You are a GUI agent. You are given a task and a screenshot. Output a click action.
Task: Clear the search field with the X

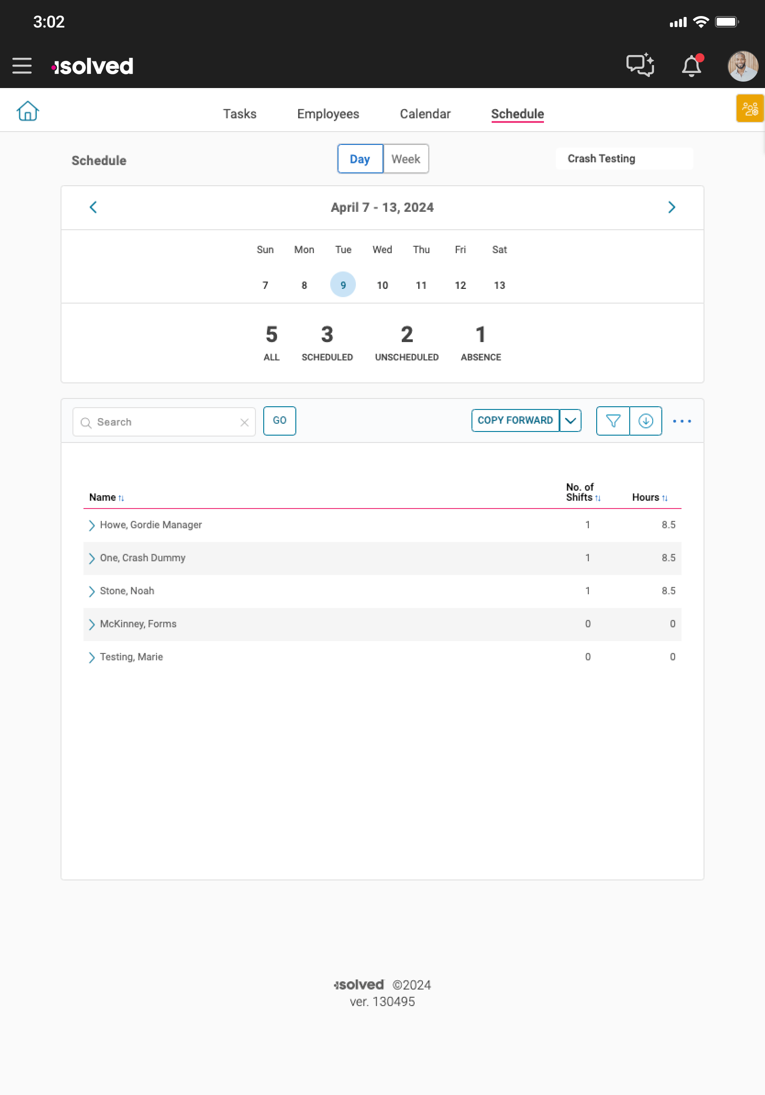pos(244,423)
